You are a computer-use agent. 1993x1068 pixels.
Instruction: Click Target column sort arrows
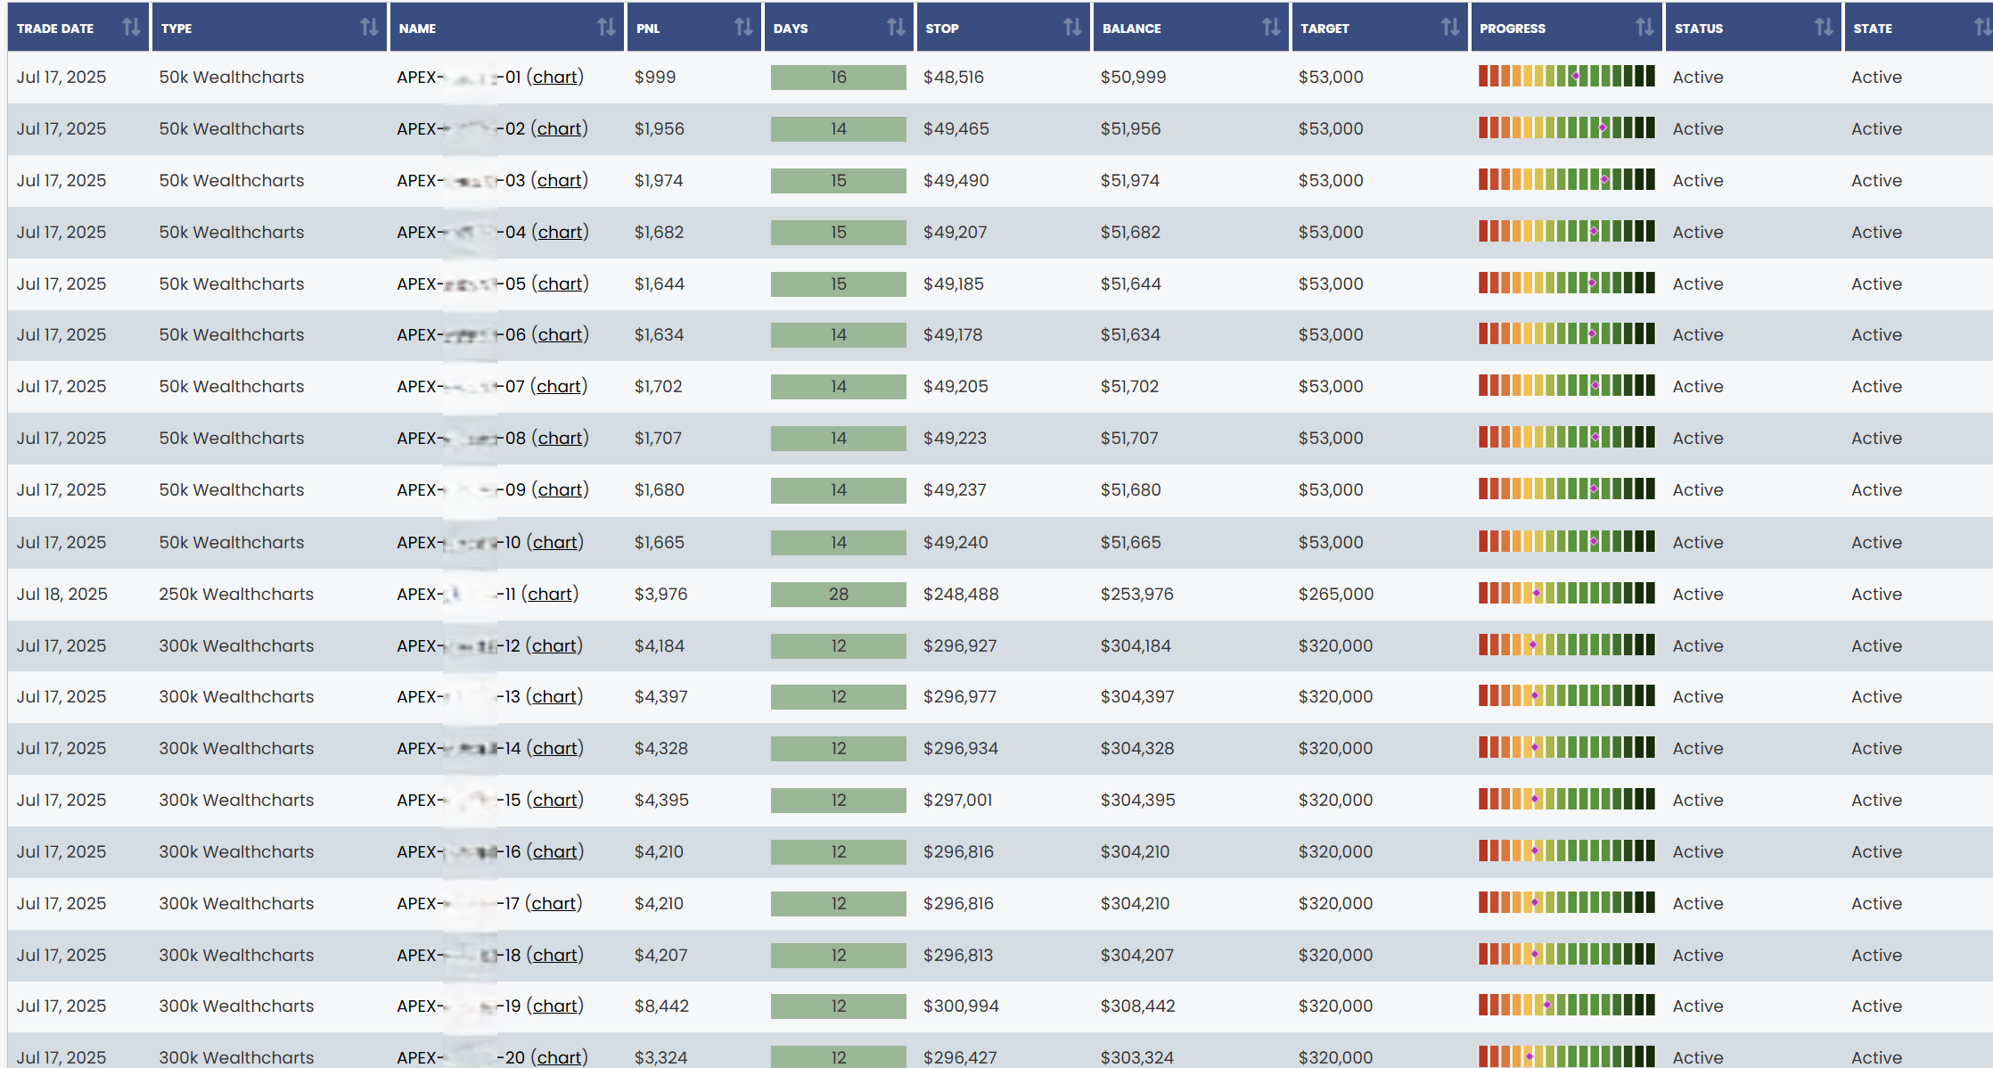[1450, 28]
